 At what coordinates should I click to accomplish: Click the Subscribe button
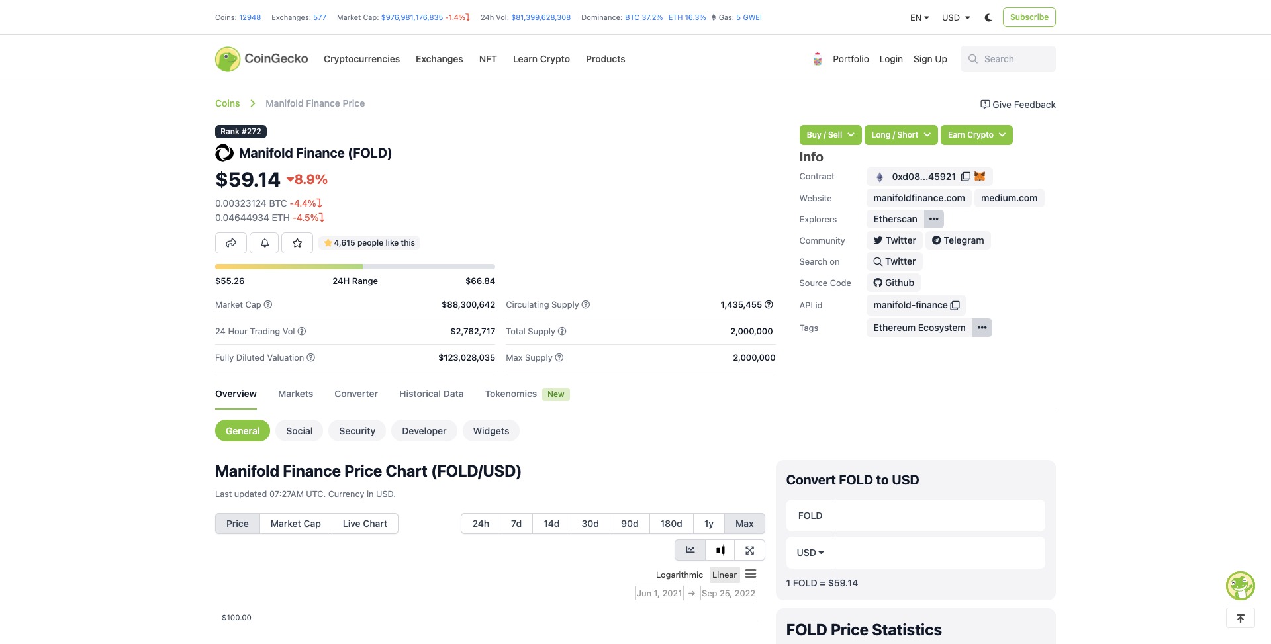(1029, 17)
